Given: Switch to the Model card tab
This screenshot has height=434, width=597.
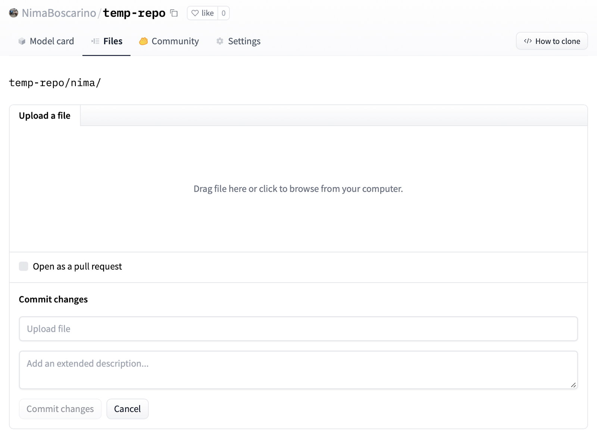Looking at the screenshot, I should (46, 41).
